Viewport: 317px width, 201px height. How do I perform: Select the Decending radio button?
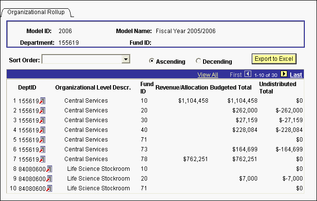pos(198,61)
